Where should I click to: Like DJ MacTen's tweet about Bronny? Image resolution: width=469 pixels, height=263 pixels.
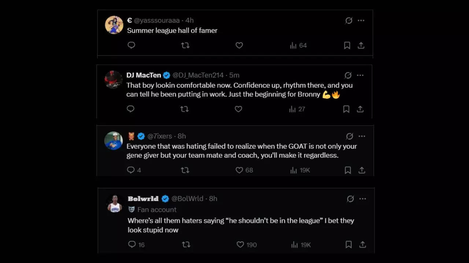click(238, 109)
